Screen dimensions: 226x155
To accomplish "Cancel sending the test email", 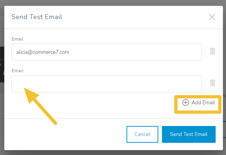I will click(142, 134).
